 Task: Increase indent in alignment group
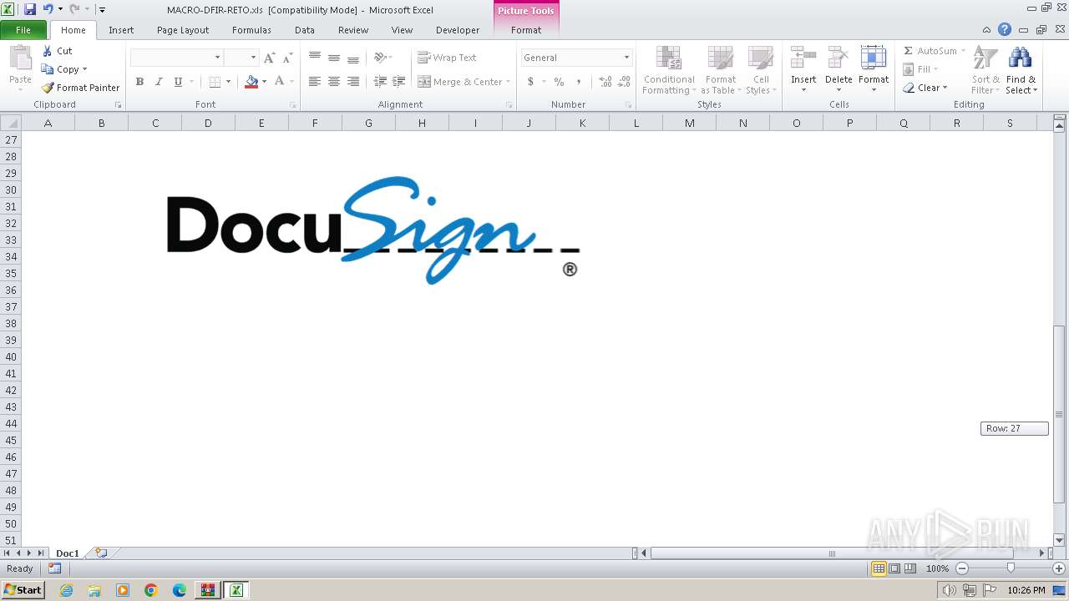399,82
